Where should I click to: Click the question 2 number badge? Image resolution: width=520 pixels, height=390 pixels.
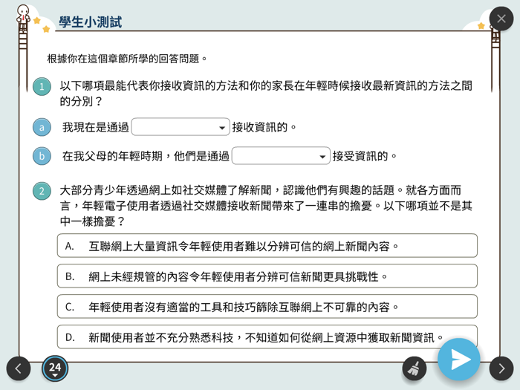click(x=42, y=191)
